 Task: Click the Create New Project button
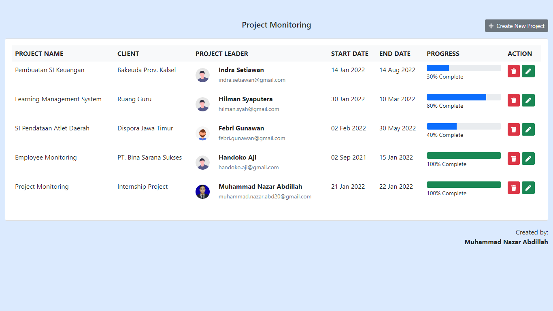pos(516,26)
